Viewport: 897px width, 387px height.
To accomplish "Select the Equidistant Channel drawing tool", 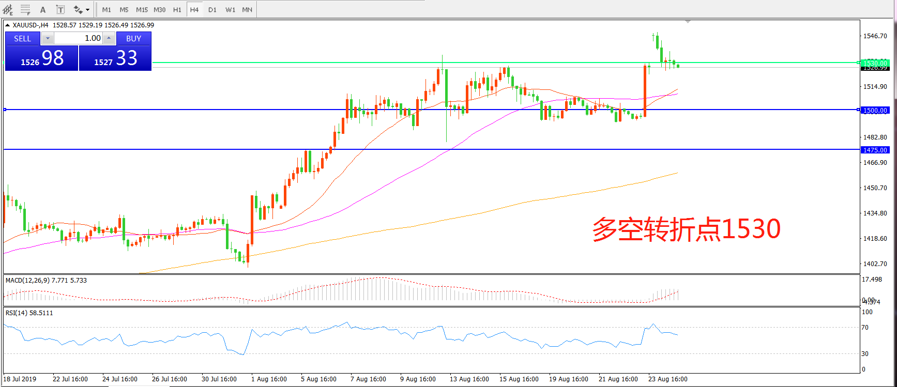I will click(8, 9).
